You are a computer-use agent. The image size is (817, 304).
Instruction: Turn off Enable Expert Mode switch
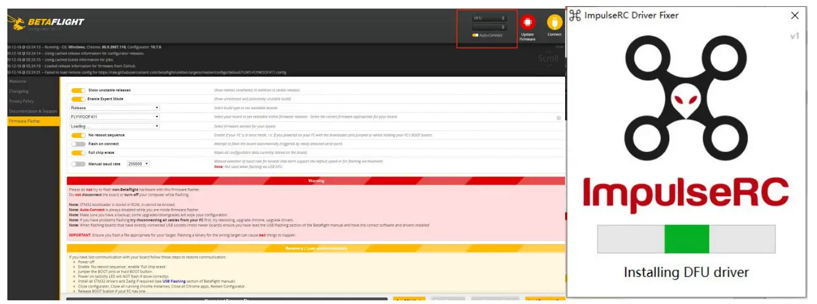point(78,99)
